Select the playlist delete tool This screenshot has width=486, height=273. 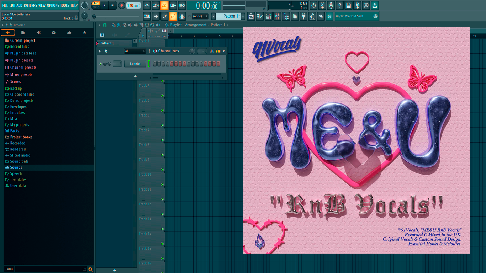pyautogui.click(x=125, y=25)
